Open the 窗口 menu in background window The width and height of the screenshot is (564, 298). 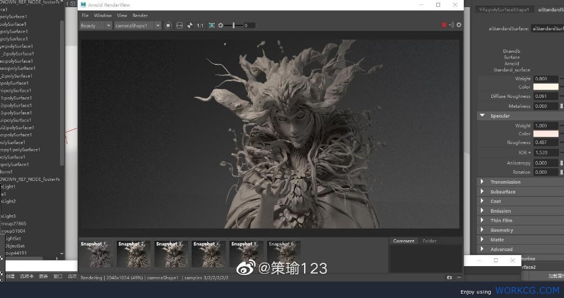[x=57, y=276]
